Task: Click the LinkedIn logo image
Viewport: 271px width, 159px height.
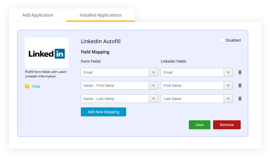Action: pos(47,53)
